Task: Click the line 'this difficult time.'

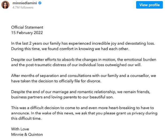Action: [26, 118]
